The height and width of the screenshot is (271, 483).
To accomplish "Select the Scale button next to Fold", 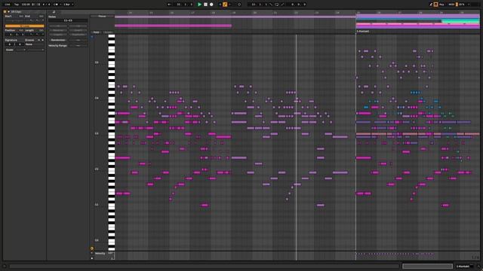I will [108, 32].
